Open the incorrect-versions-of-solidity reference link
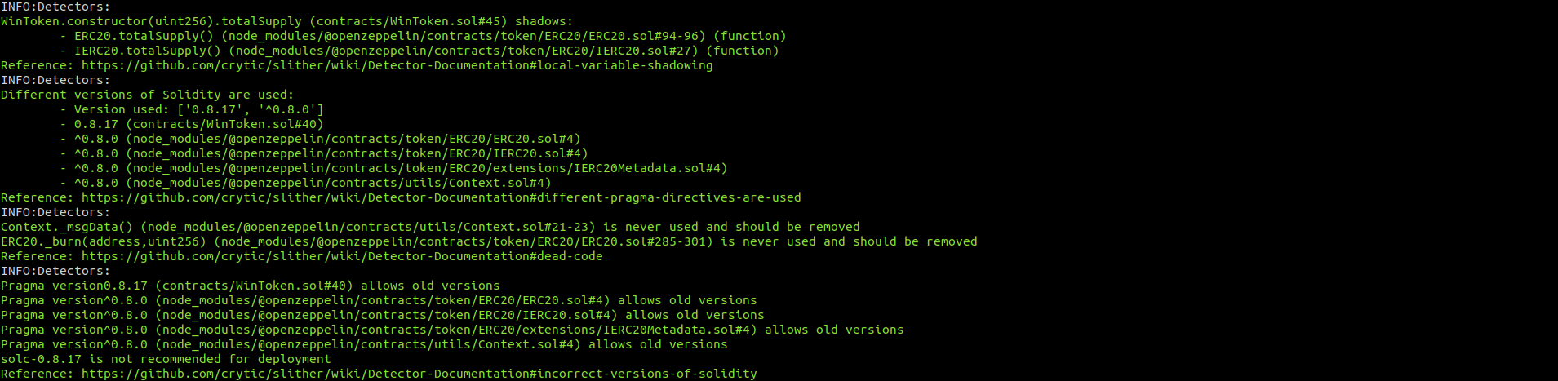Viewport: 1558px width, 381px height. tap(419, 374)
